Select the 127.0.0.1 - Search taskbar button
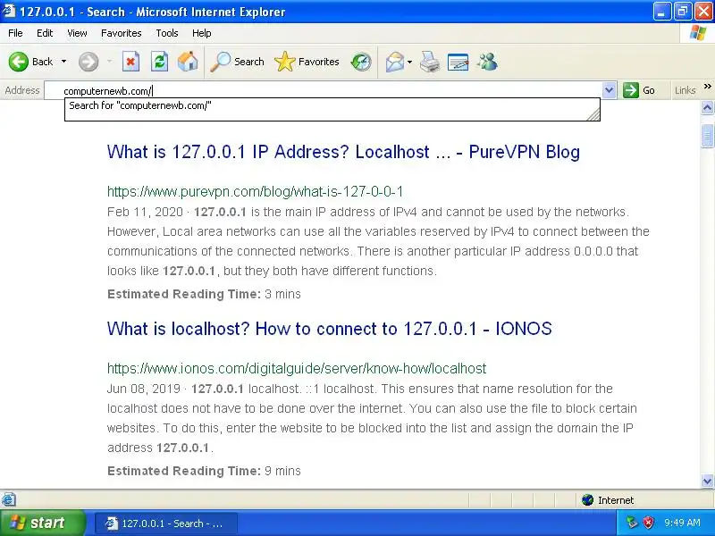 [x=166, y=523]
